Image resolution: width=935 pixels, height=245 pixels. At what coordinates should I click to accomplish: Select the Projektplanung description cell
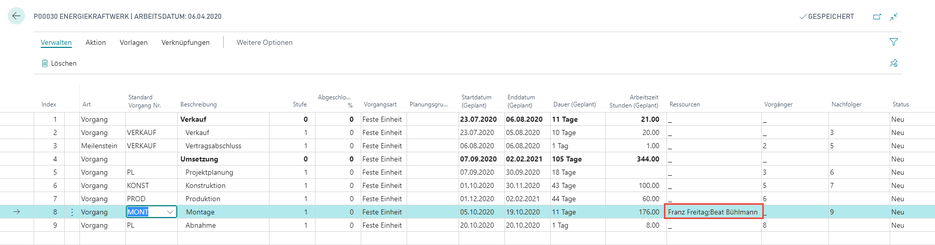pos(223,172)
